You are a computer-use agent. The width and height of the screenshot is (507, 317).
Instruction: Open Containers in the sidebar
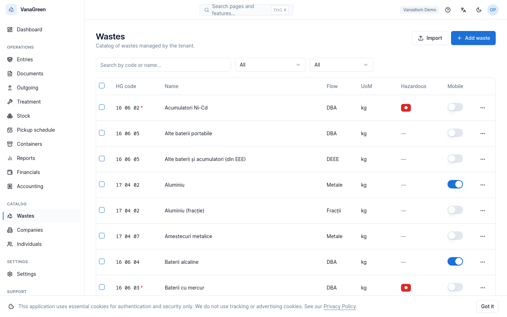coord(42,144)
